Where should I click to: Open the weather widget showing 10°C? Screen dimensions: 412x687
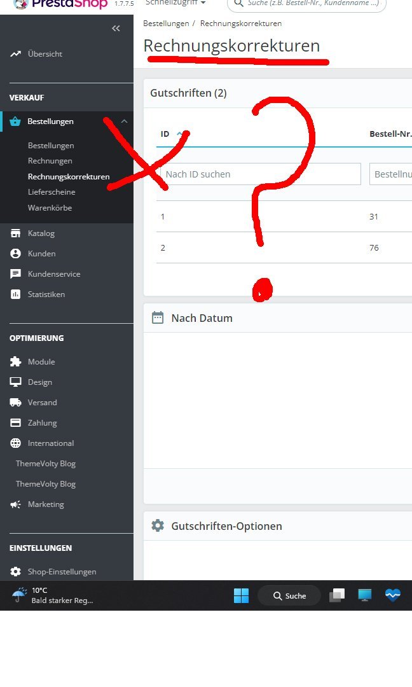tap(53, 595)
